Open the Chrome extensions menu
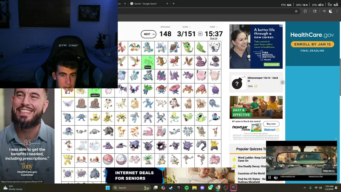The height and width of the screenshot is (192, 341). pos(305,11)
